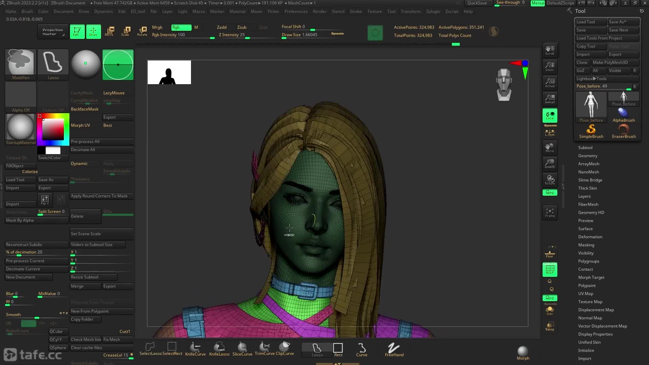
Task: Expand the Geometry section
Action: pos(588,155)
